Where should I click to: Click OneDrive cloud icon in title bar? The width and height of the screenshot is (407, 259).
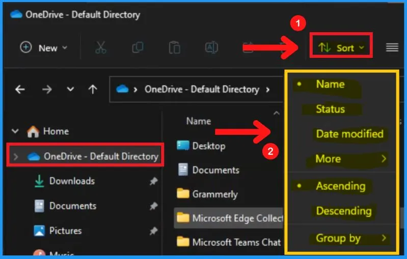[16, 14]
